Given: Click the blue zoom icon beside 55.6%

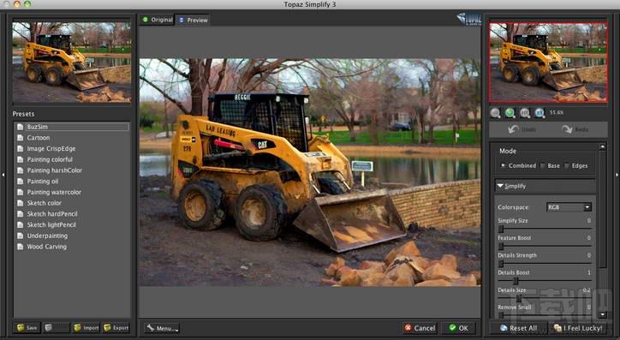Looking at the screenshot, I should click(x=540, y=113).
